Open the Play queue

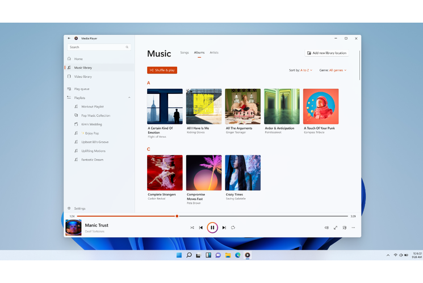point(99,89)
